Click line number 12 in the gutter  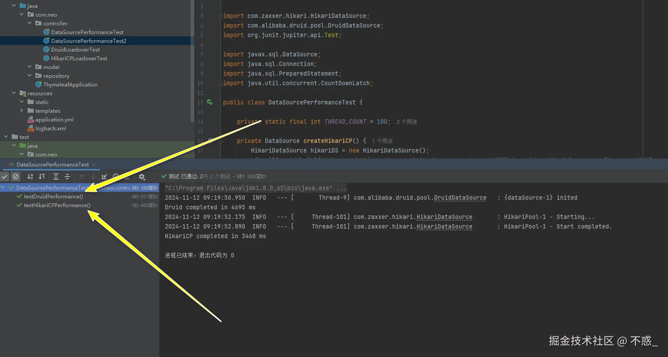200,102
